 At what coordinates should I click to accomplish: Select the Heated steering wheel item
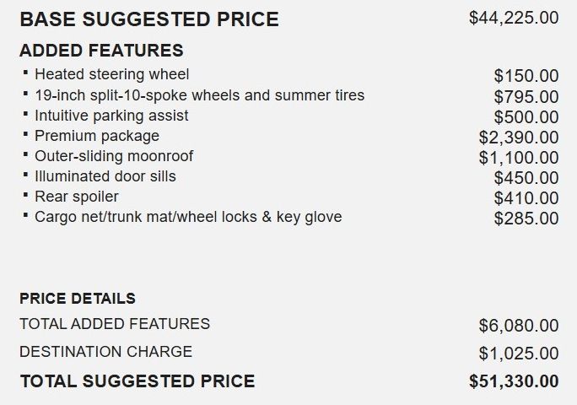[112, 74]
